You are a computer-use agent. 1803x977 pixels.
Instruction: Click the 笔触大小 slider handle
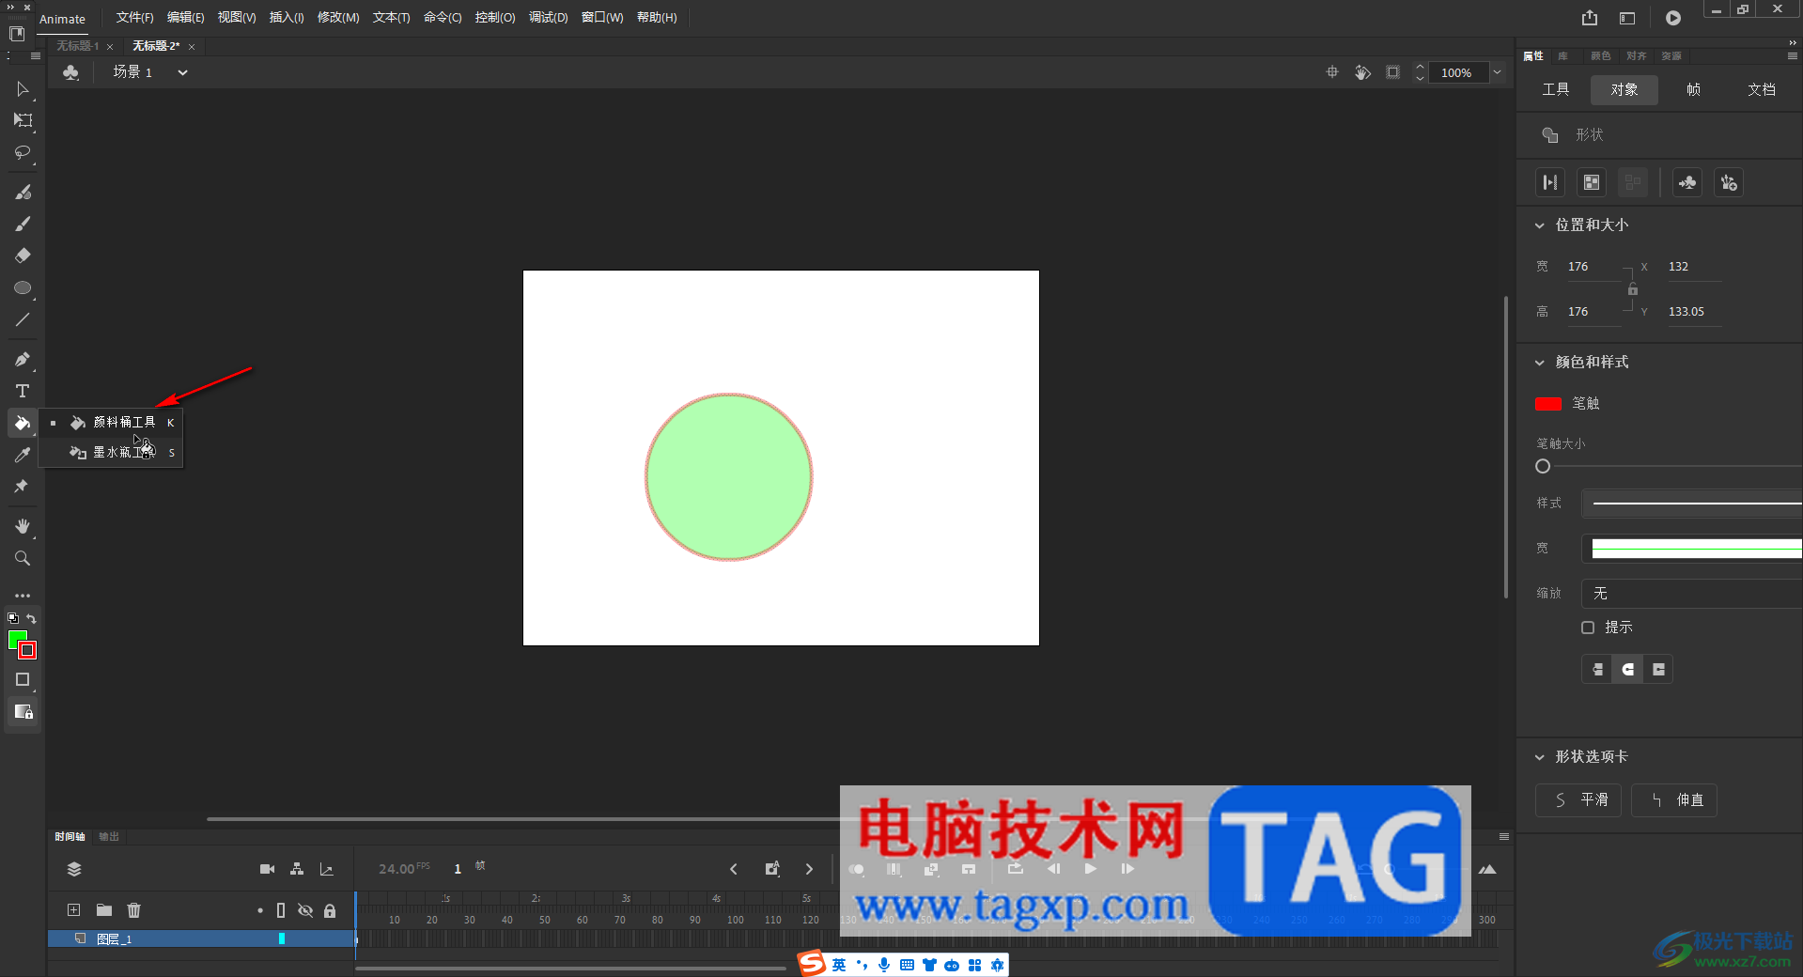click(x=1543, y=467)
